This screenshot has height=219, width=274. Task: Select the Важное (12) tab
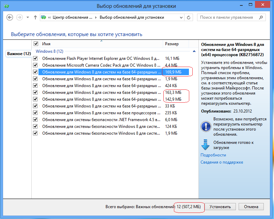(19, 54)
